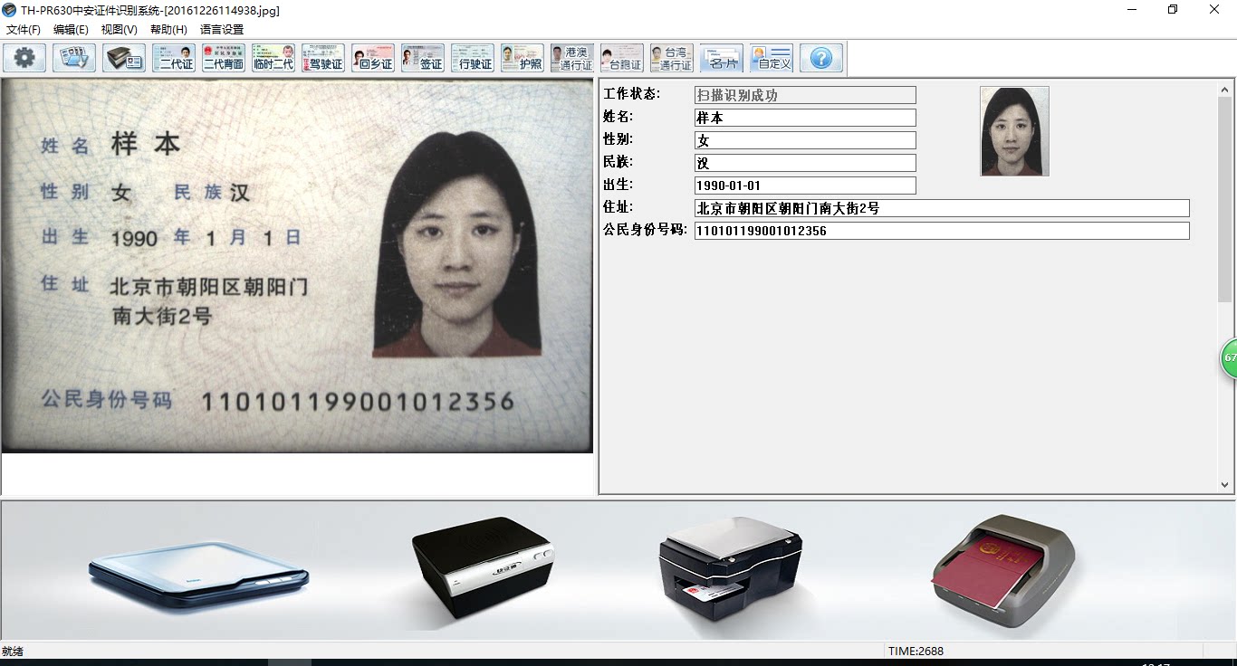Open the settings gear in the toolbar
The image size is (1237, 666).
[x=24, y=58]
